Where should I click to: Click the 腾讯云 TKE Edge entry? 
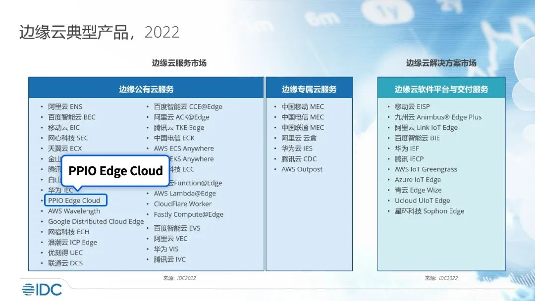179,128
